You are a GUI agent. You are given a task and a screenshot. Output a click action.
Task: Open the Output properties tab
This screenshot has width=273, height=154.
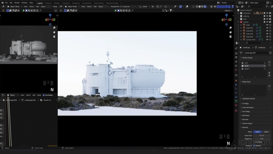[x=236, y=58]
